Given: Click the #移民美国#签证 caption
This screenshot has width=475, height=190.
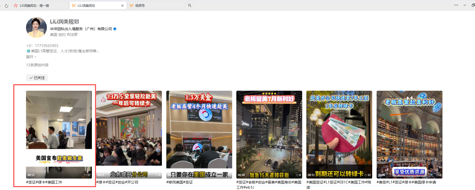Looking at the screenshot, I should pyautogui.click(x=180, y=182).
